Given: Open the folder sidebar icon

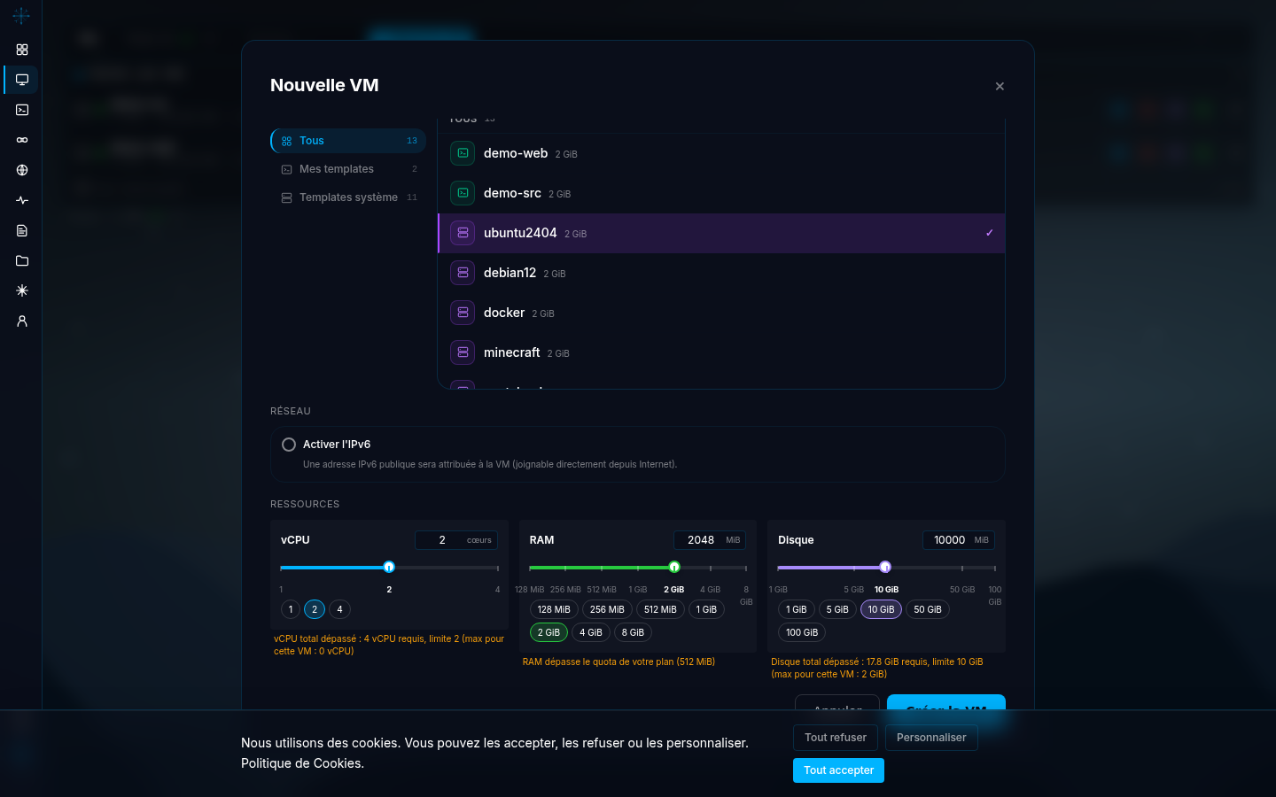Looking at the screenshot, I should [22, 260].
